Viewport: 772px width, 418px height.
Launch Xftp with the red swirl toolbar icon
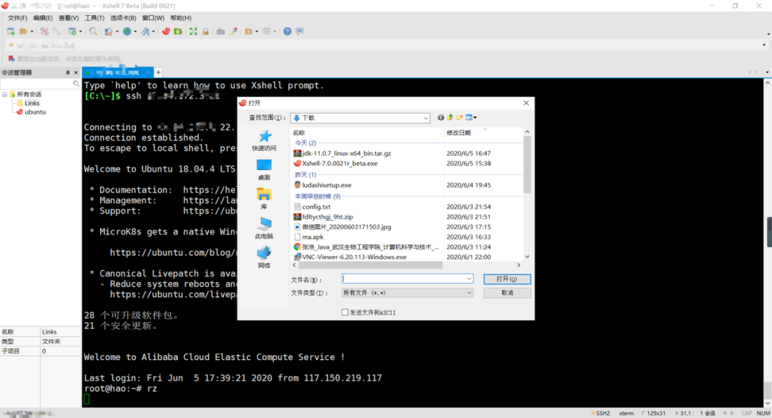166,31
